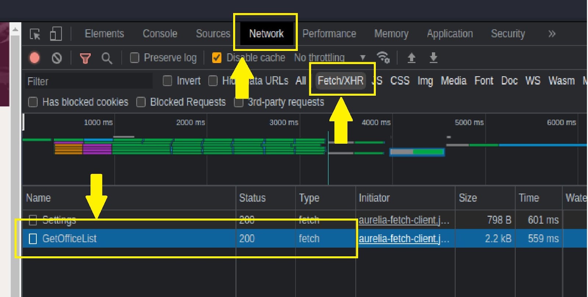The image size is (588, 297).
Task: Select the Fetch/XHR filter button
Action: (340, 81)
